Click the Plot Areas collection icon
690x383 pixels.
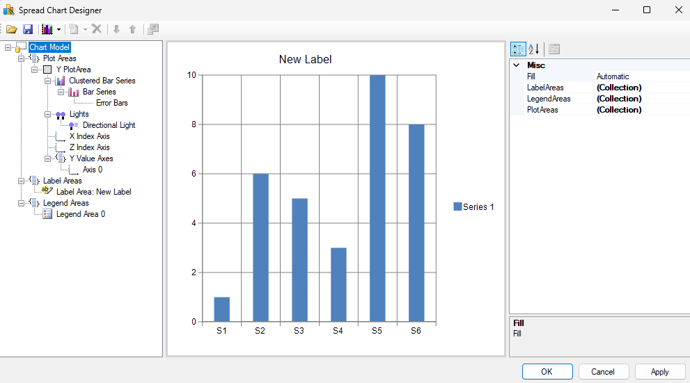click(x=34, y=58)
